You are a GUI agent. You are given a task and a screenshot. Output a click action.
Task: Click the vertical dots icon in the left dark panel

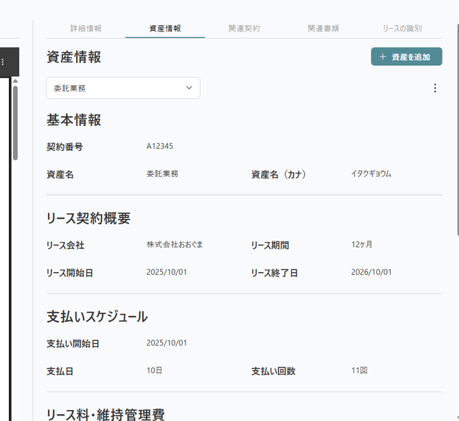[3, 62]
